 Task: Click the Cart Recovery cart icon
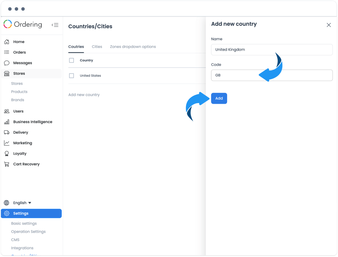pos(7,164)
